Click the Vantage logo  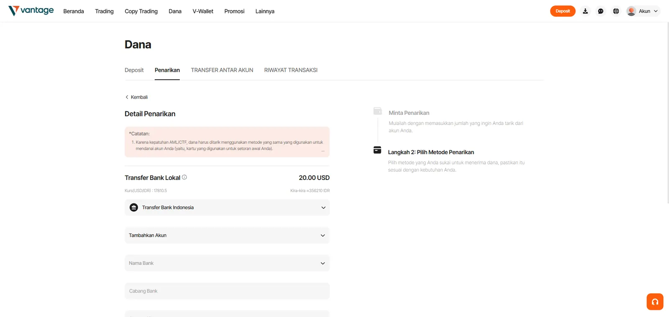(31, 11)
